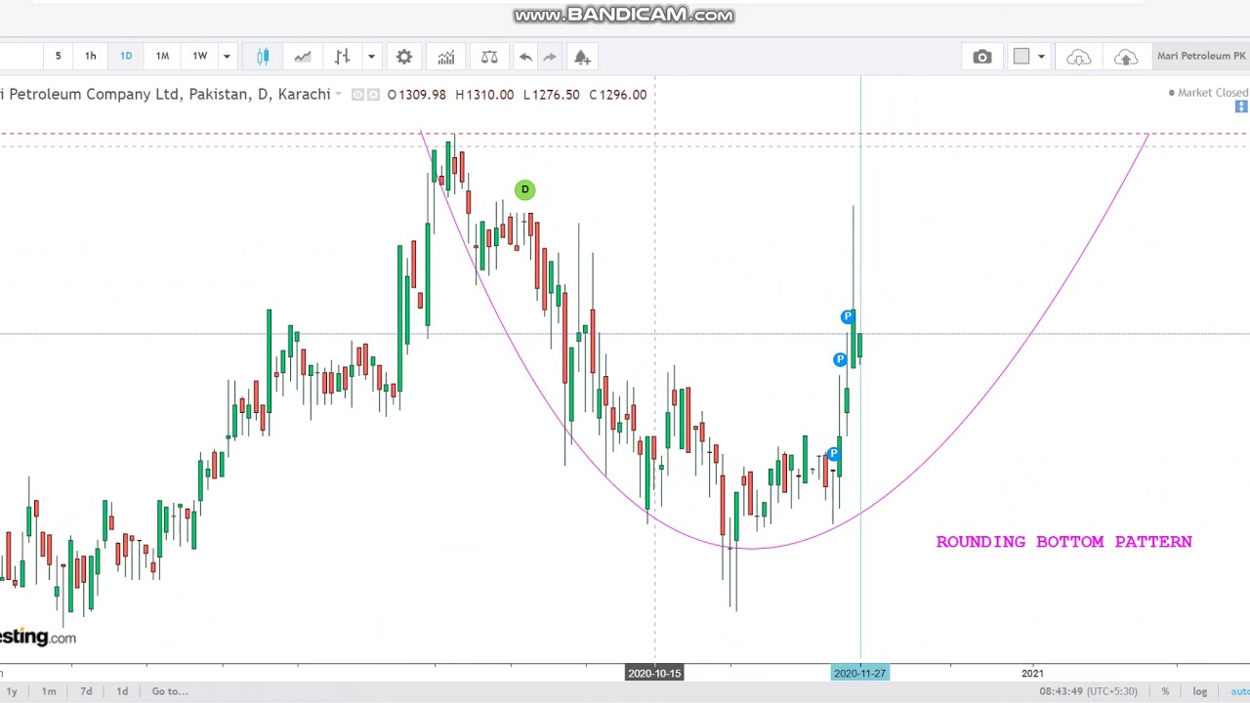Open chart properties gear settings

tap(404, 57)
